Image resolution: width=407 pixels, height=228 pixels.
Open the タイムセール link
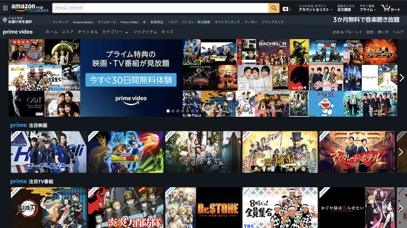[x=107, y=22]
